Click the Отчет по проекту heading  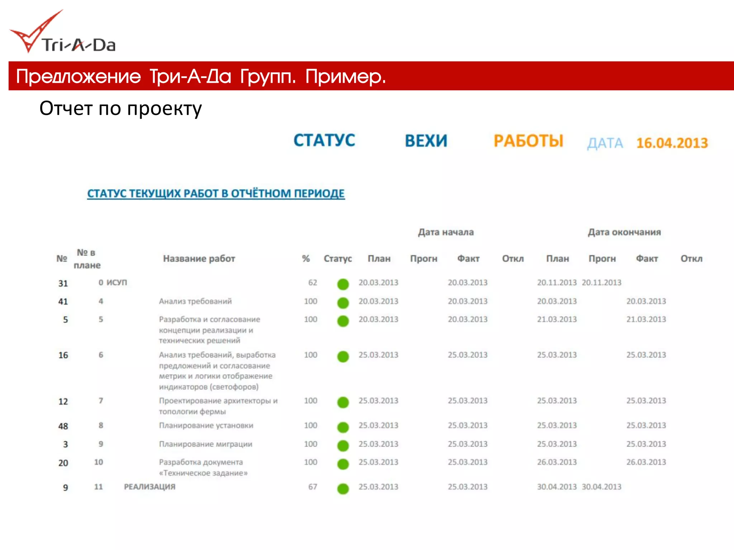[120, 108]
